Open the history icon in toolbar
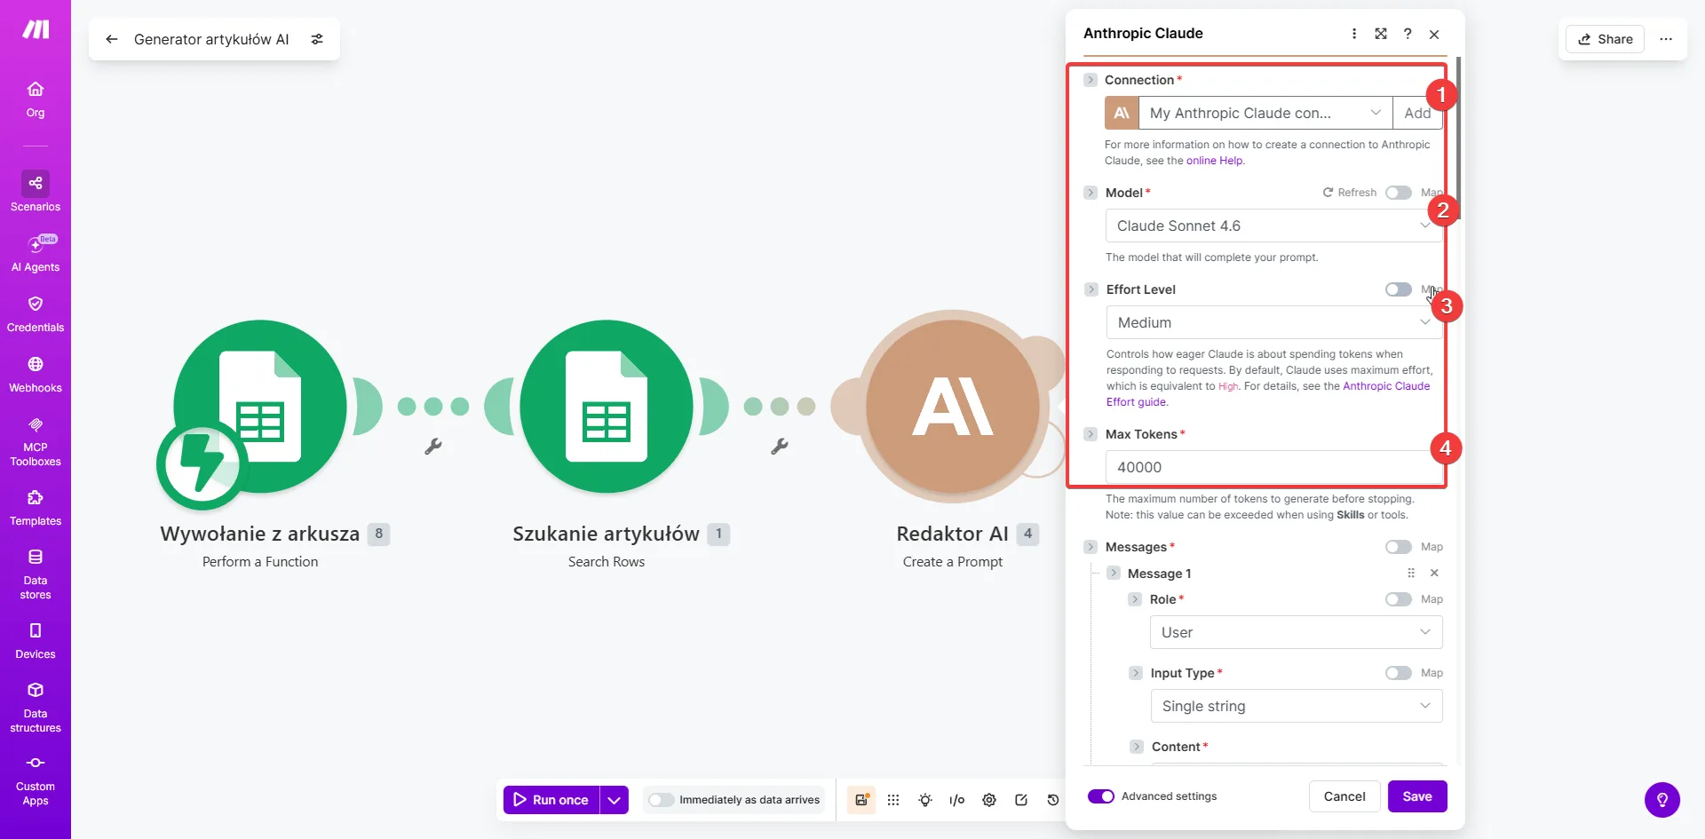This screenshot has width=1705, height=839. (1053, 800)
